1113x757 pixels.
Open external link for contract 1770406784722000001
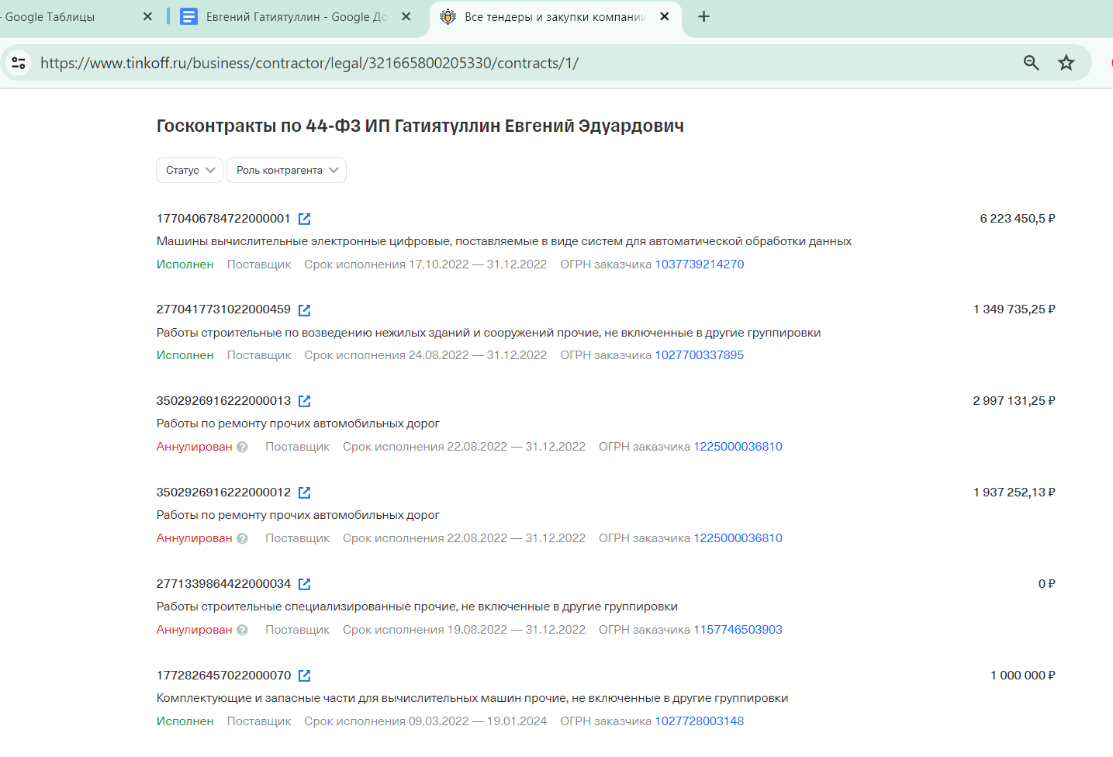(304, 219)
